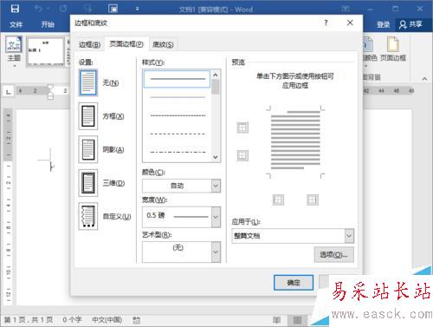Choose the Shadow (阴影) border setting icon
This screenshot has width=433, height=327.
pyautogui.click(x=88, y=149)
